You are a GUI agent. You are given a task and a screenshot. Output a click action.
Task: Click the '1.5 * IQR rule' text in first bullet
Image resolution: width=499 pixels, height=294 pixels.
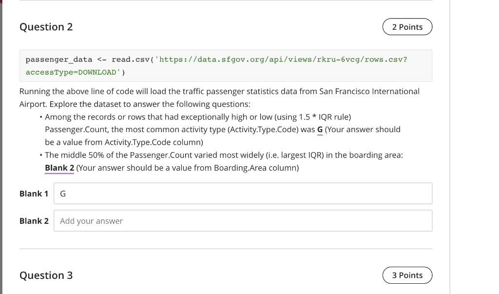click(x=324, y=117)
